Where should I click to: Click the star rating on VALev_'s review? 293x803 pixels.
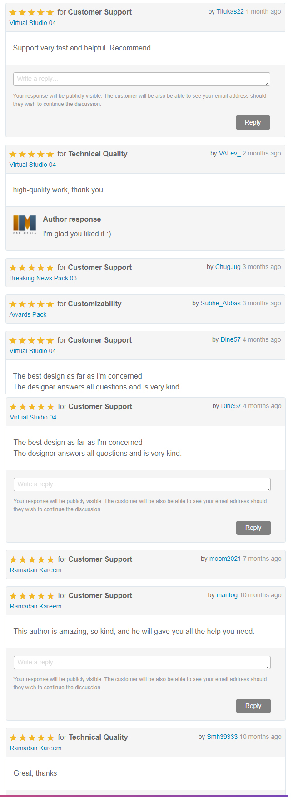pos(31,154)
